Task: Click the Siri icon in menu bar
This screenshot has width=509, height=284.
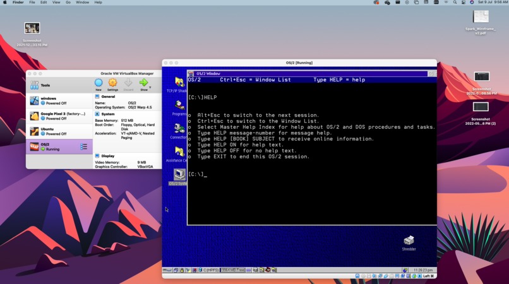Action: pos(472,3)
